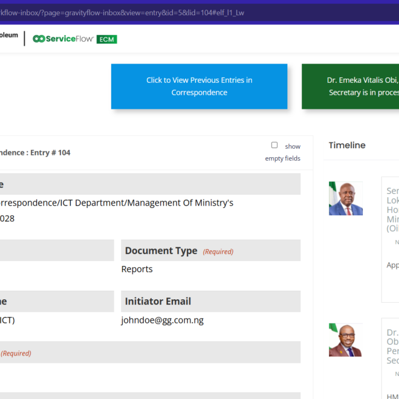Click the browser address bar URL
The width and height of the screenshot is (399, 399).
122,13
